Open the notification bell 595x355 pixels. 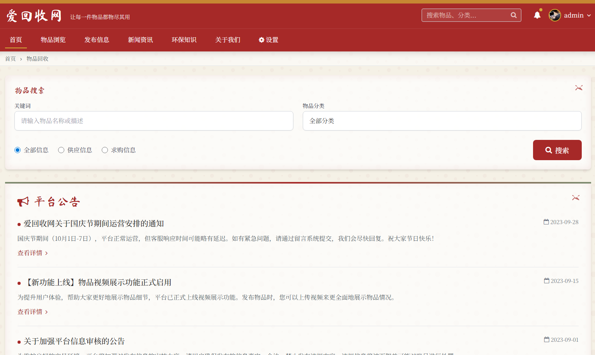[x=537, y=15]
